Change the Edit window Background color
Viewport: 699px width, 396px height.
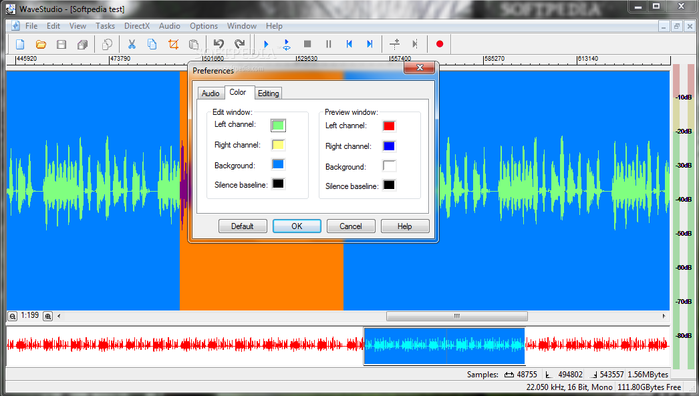click(x=278, y=164)
